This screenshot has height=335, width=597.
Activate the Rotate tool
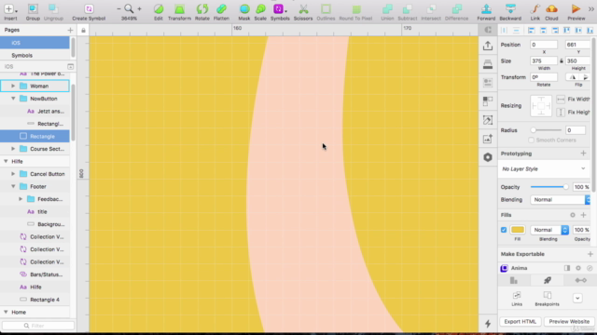coord(202,12)
